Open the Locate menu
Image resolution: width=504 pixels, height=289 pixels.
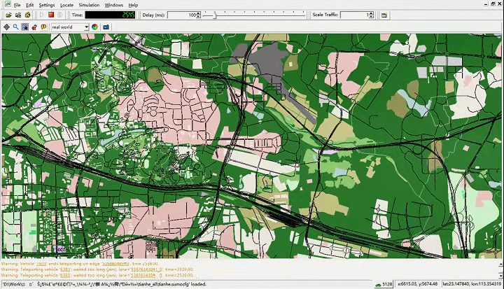click(66, 5)
